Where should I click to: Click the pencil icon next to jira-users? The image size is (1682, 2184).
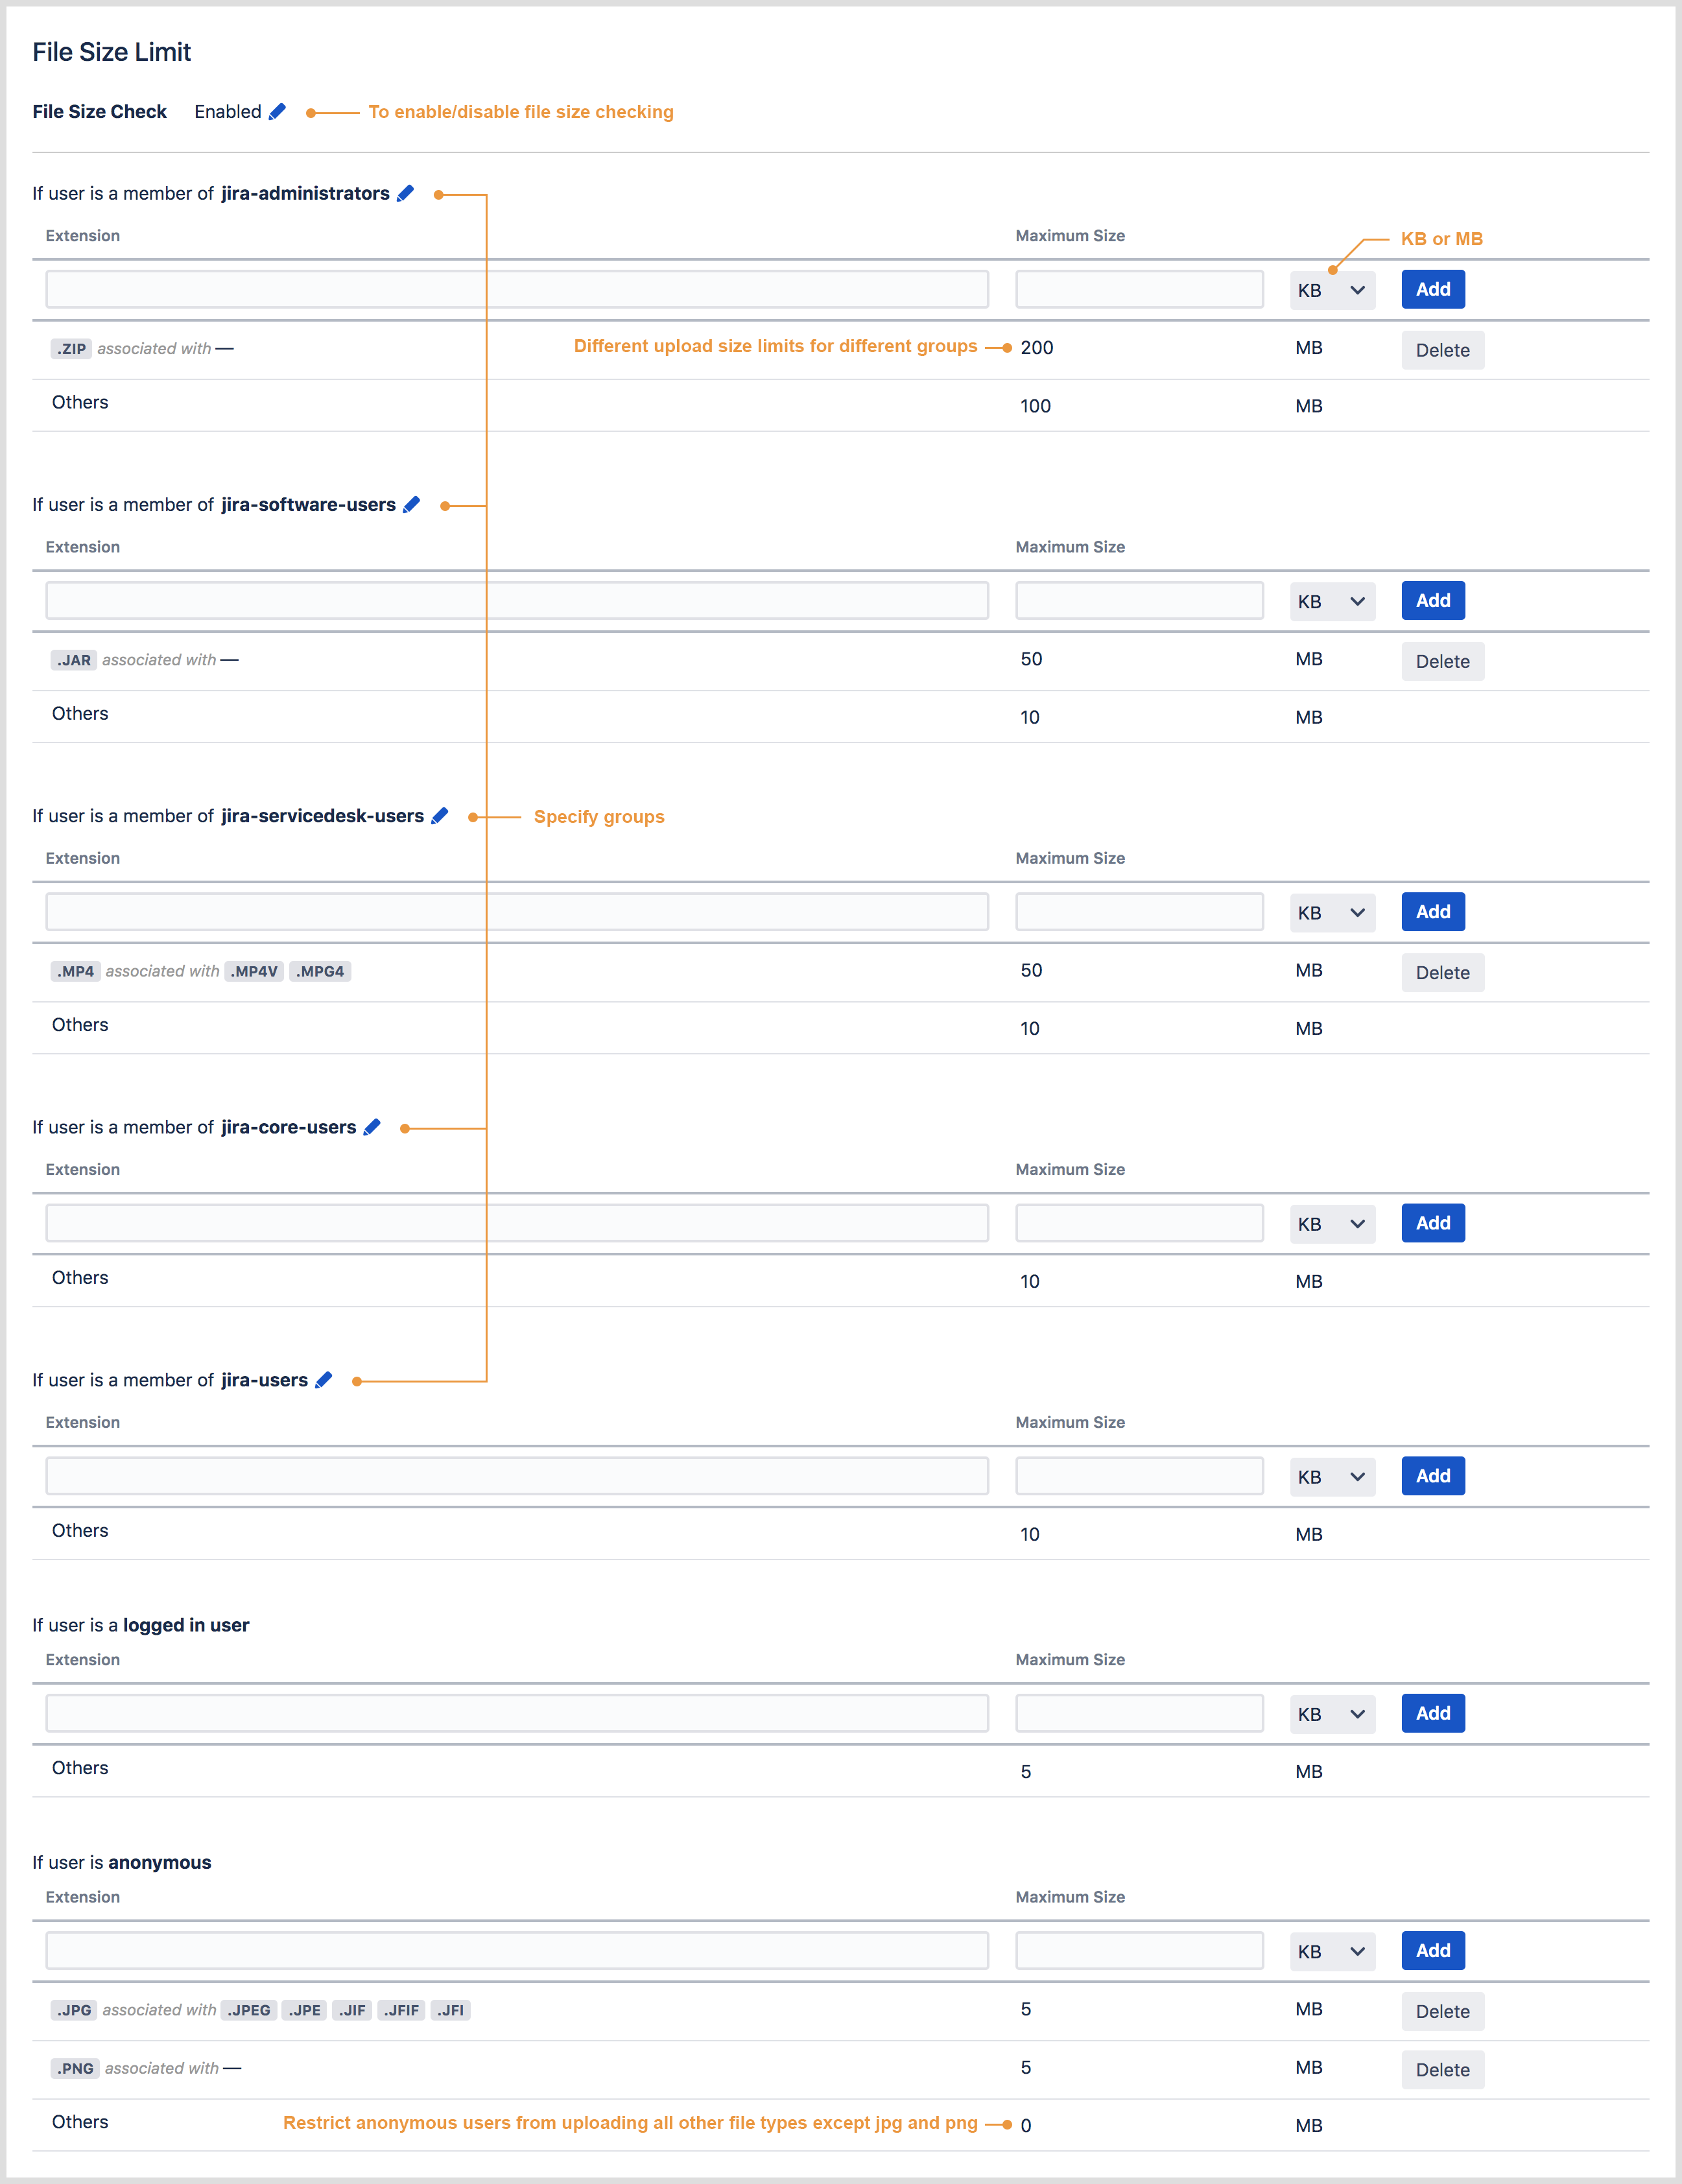coord(323,1379)
